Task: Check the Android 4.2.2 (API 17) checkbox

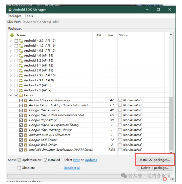Action: pos(16,41)
